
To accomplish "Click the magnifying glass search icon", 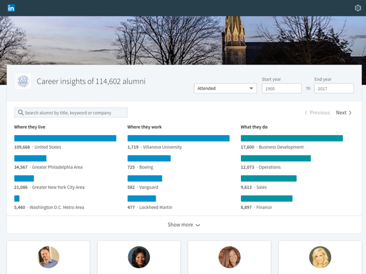I will tap(21, 113).
